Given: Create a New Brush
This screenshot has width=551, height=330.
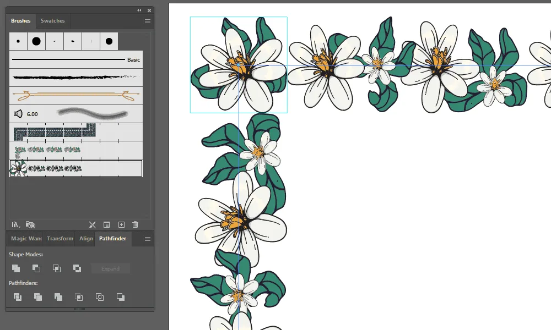Looking at the screenshot, I should [x=121, y=224].
